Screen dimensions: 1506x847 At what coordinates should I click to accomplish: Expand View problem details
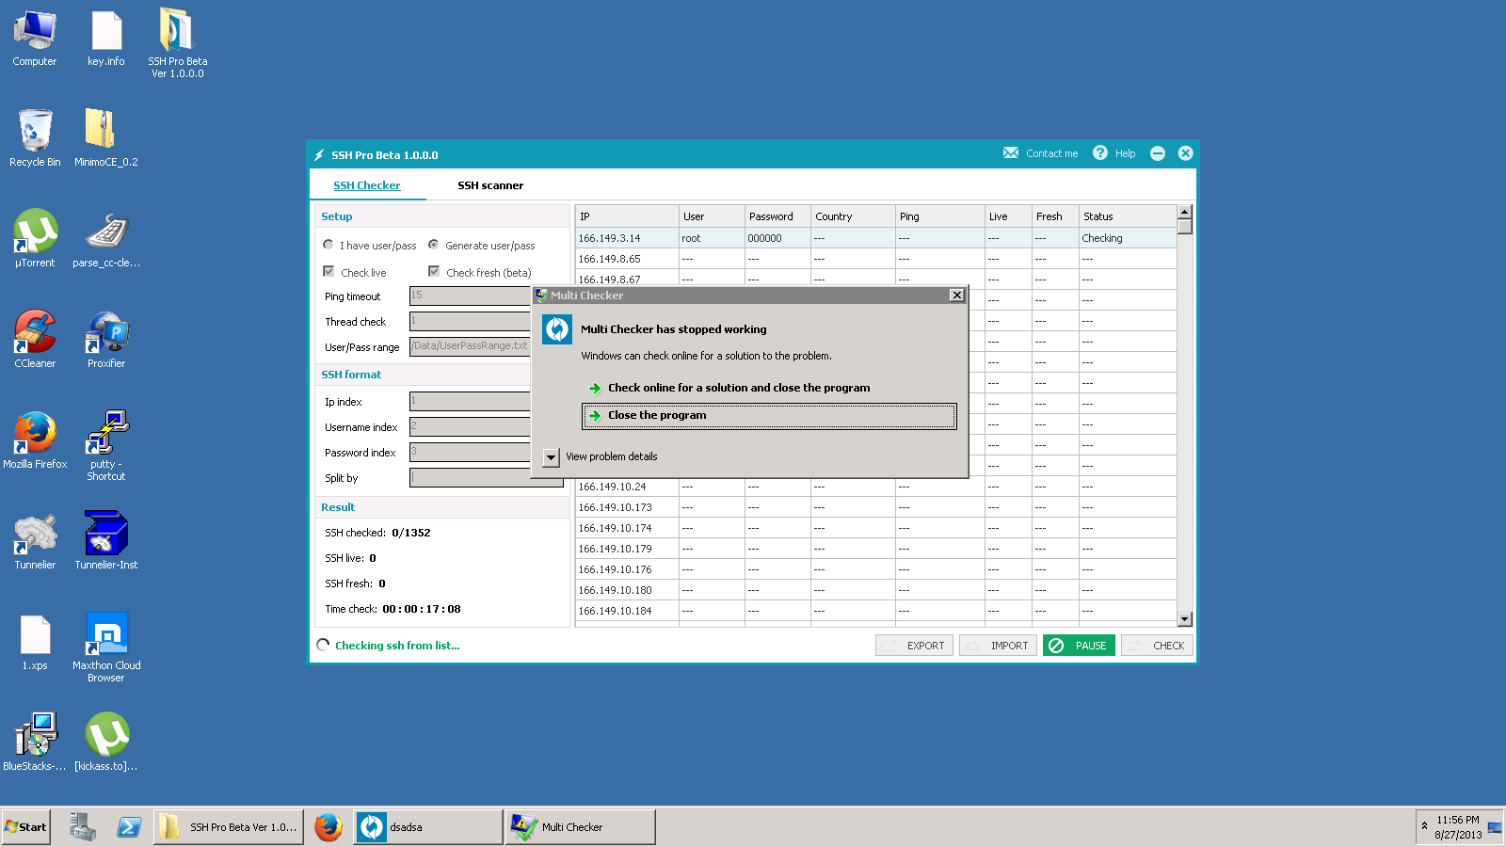tap(552, 457)
